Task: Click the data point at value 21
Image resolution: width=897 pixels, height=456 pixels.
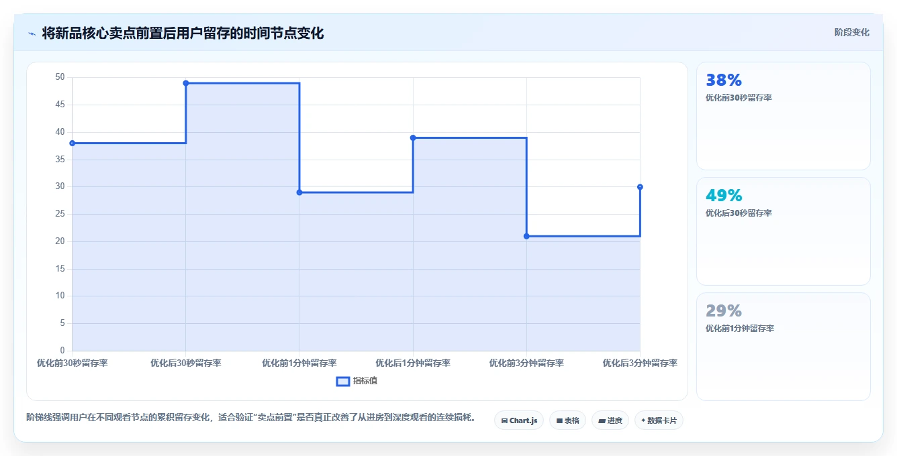Action: point(526,236)
